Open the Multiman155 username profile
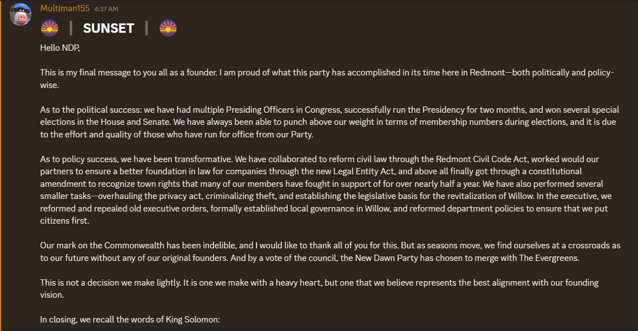The image size is (638, 331). pos(65,9)
